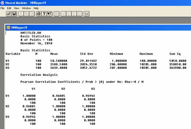
Task: Click the Std Dev column header
Action: [x=86, y=54]
